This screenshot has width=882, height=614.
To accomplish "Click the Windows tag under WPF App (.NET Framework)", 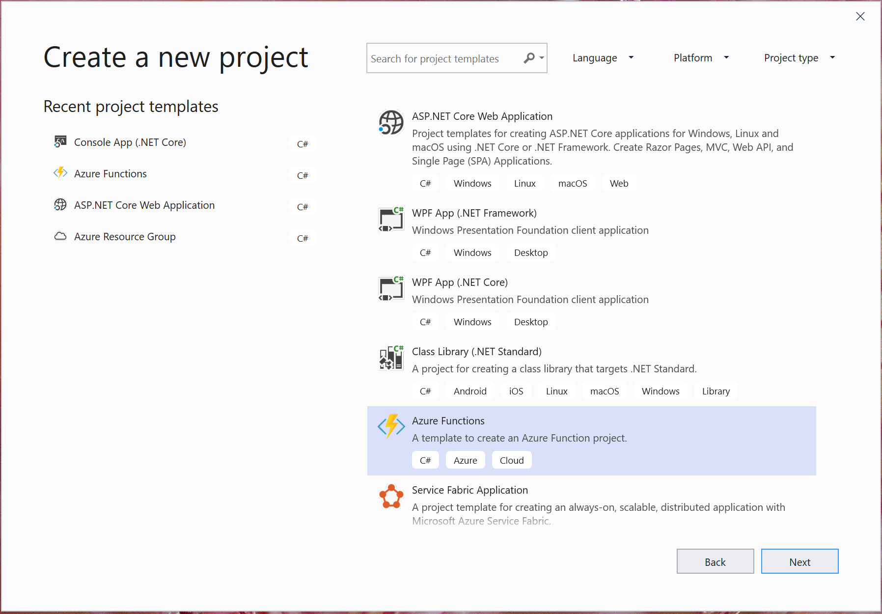I will click(472, 252).
